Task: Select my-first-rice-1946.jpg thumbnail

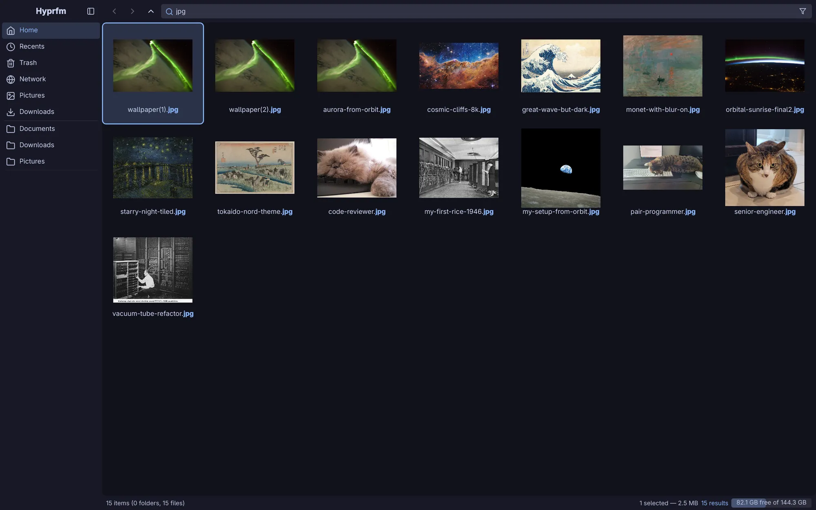Action: [459, 168]
